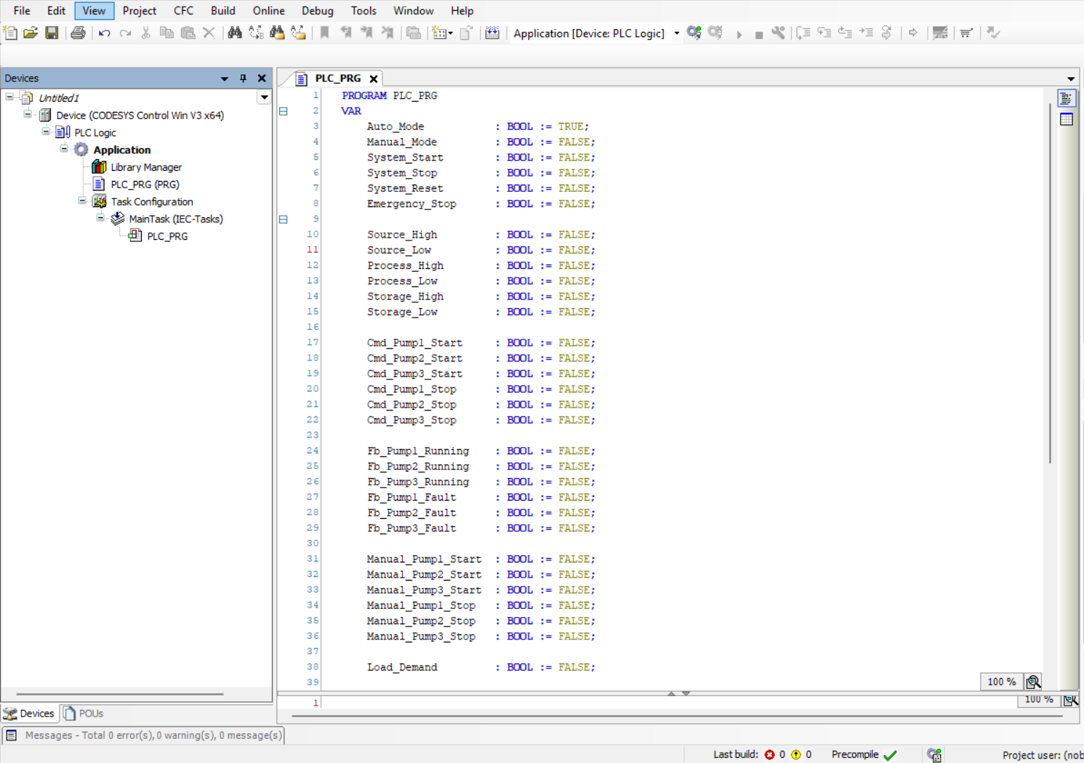This screenshot has height=763, width=1084.
Task: Close the PLC_PRG editor tab
Action: click(x=374, y=78)
